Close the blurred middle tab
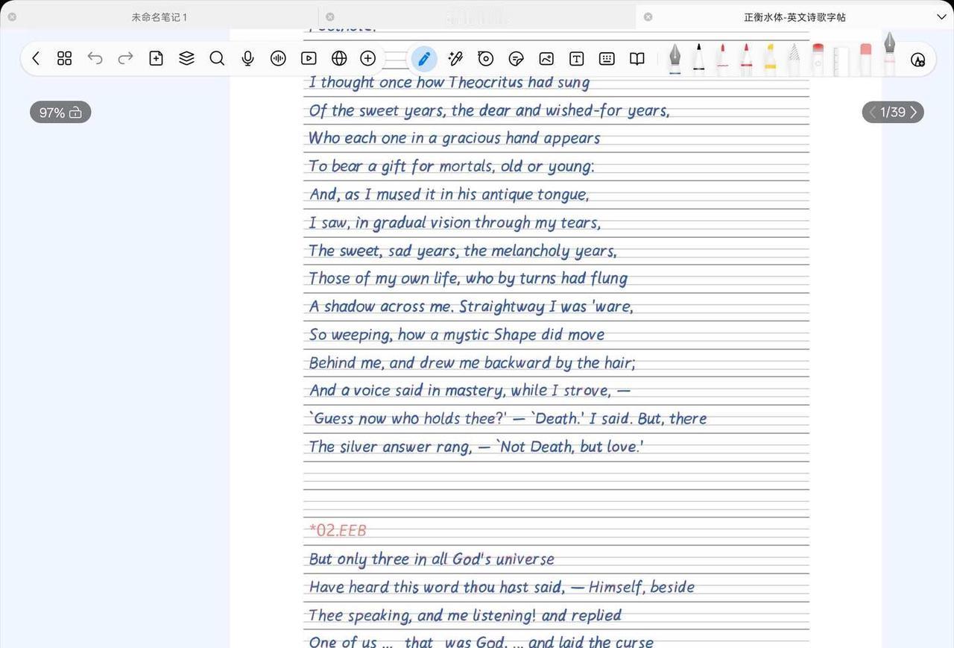The height and width of the screenshot is (648, 954). click(330, 16)
